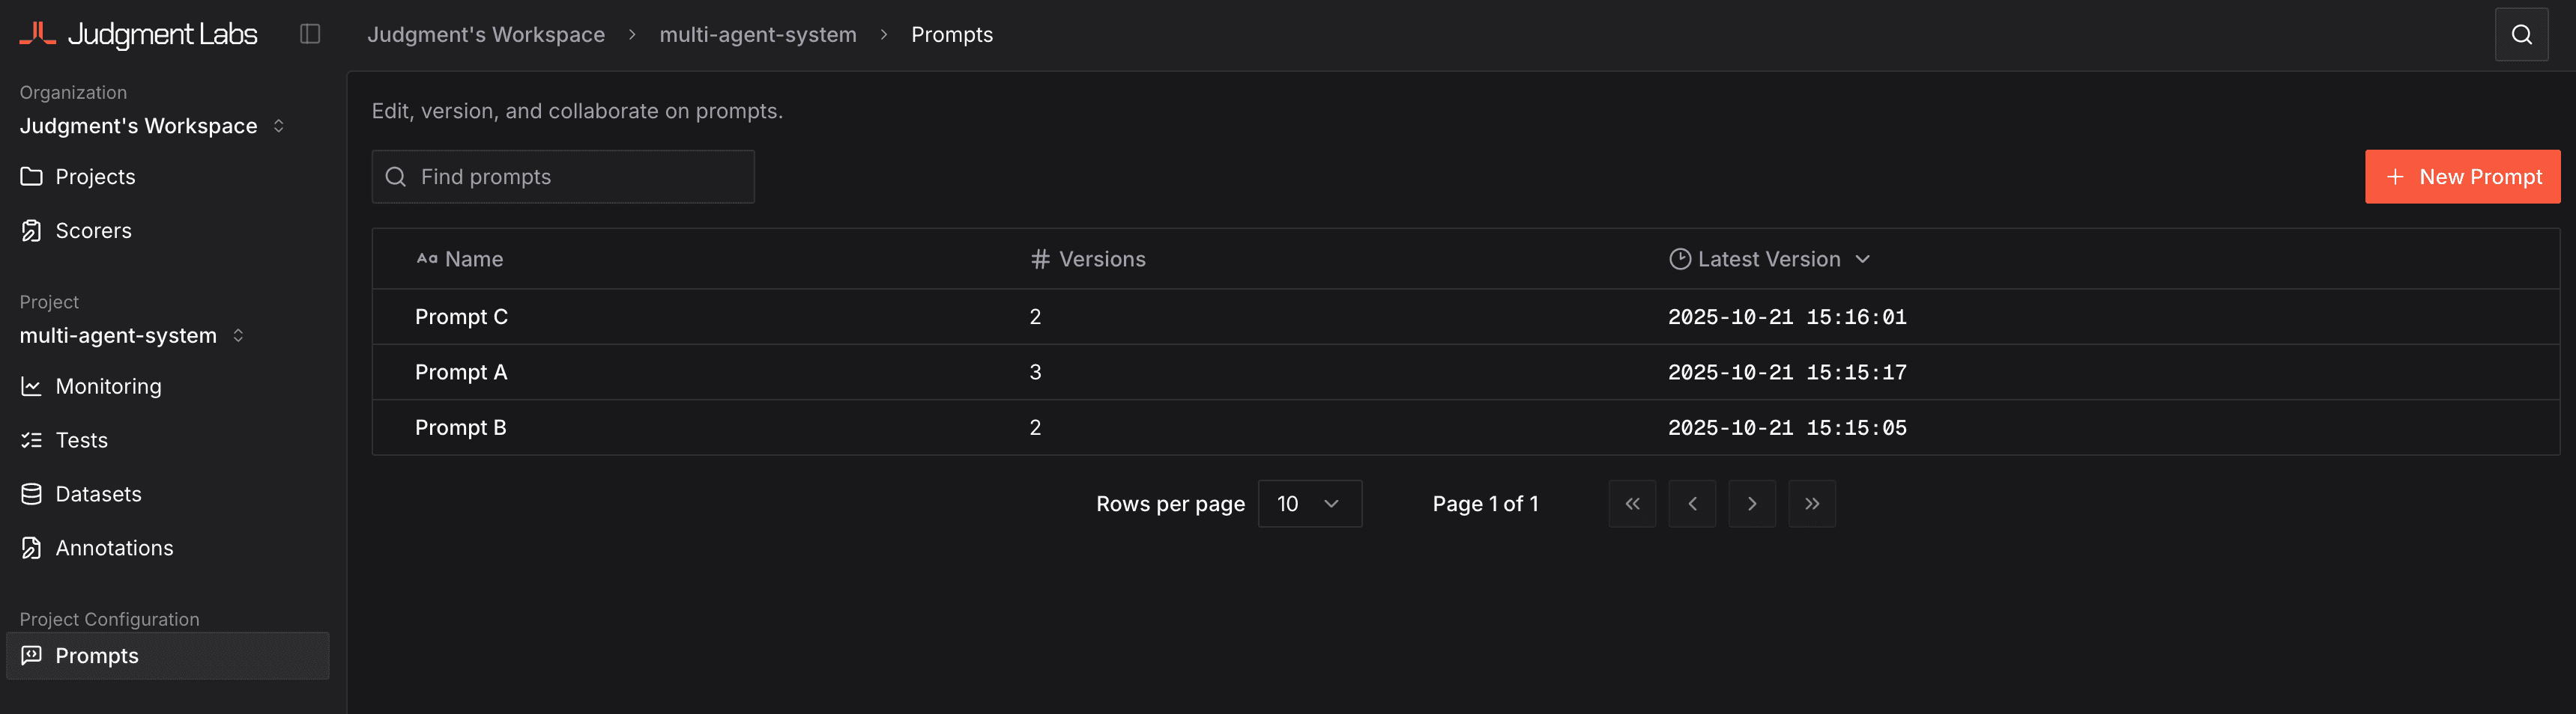This screenshot has height=714, width=2576.
Task: Click multi-agent-system in the breadcrumb
Action: pyautogui.click(x=757, y=35)
